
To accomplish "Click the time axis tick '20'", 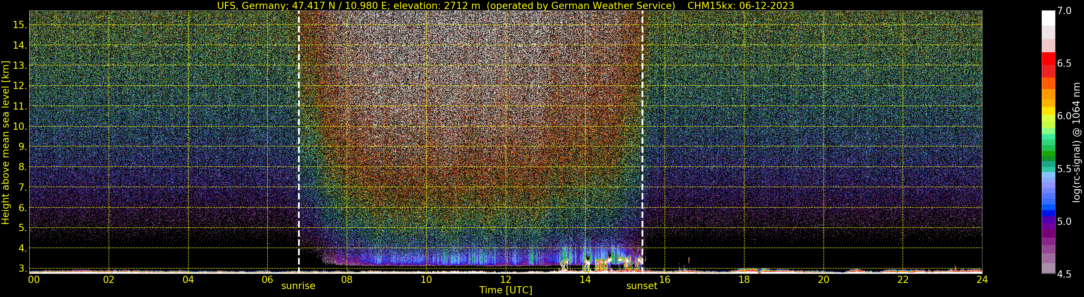I will (x=823, y=279).
